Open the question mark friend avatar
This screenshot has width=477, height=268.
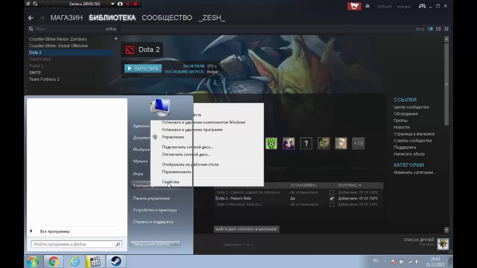tap(306, 143)
